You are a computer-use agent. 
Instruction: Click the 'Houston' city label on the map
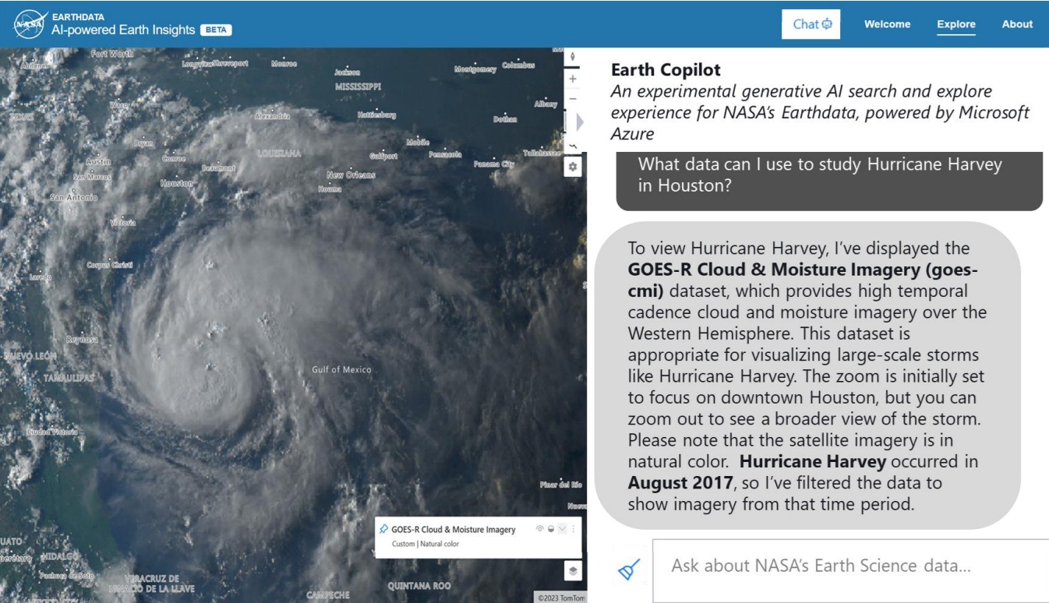coord(176,184)
